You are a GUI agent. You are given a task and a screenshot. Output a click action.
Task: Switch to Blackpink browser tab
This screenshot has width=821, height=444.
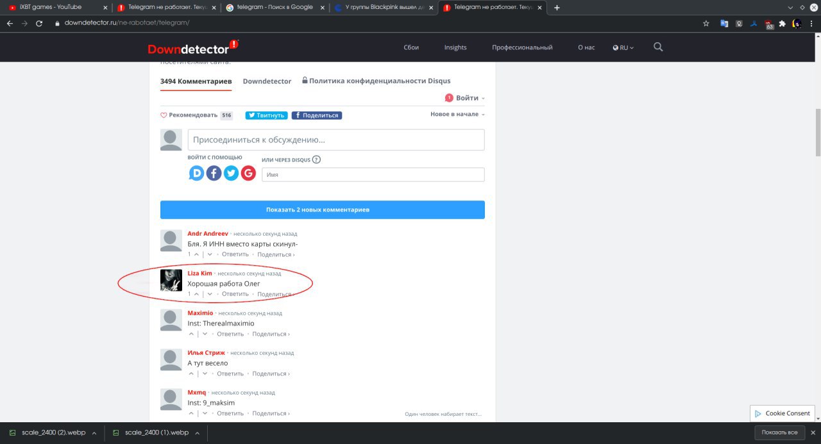[383, 8]
